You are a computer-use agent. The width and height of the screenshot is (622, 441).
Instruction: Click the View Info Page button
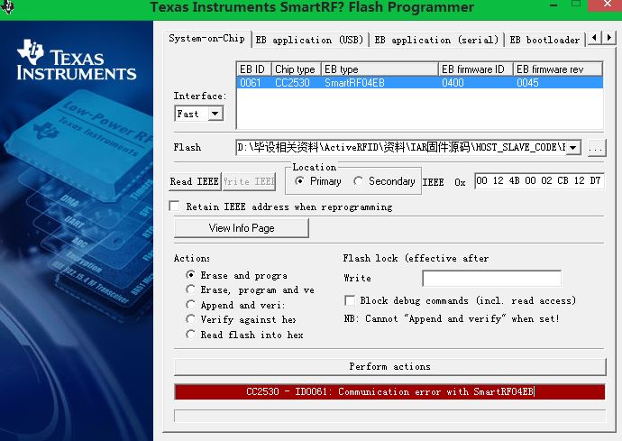pyautogui.click(x=242, y=228)
